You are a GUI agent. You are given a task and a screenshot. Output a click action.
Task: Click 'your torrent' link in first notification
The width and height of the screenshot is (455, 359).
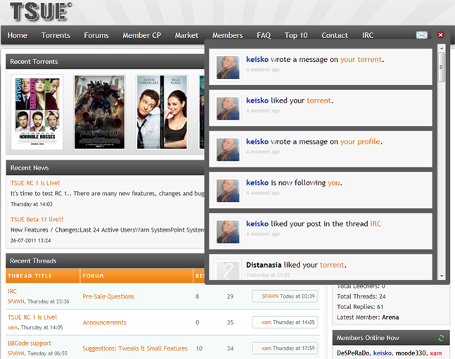click(x=361, y=60)
